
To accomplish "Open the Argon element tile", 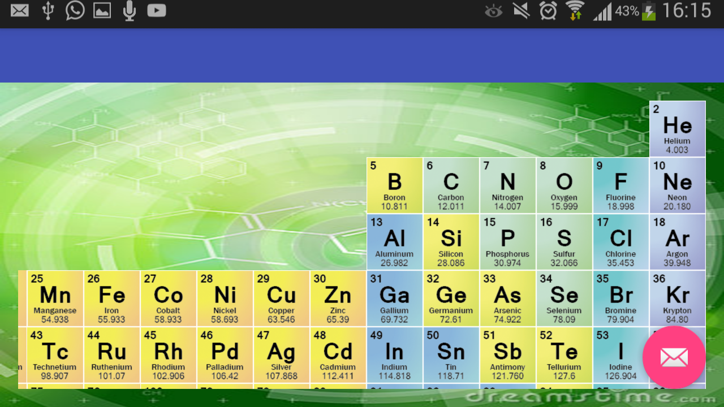I will click(x=678, y=242).
